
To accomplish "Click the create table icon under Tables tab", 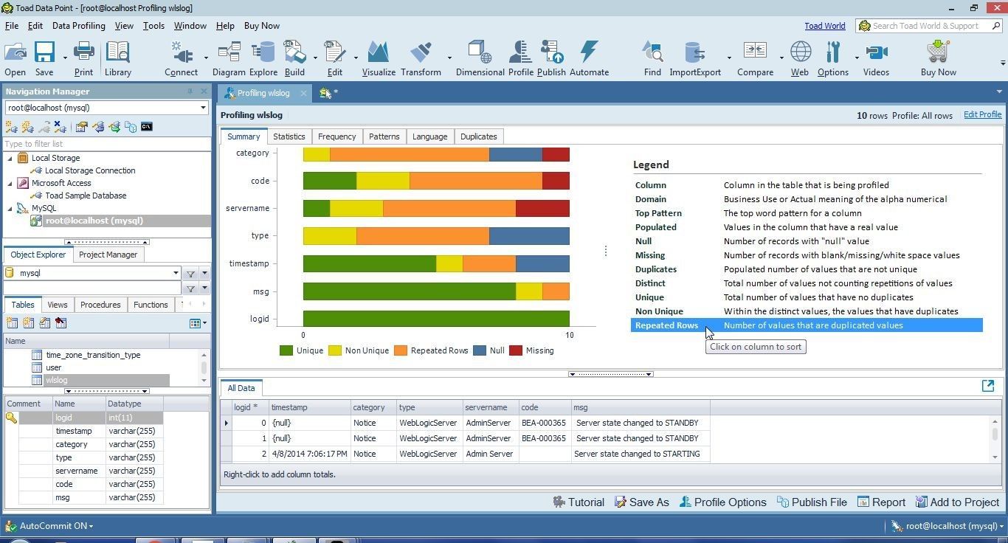I will (x=12, y=322).
